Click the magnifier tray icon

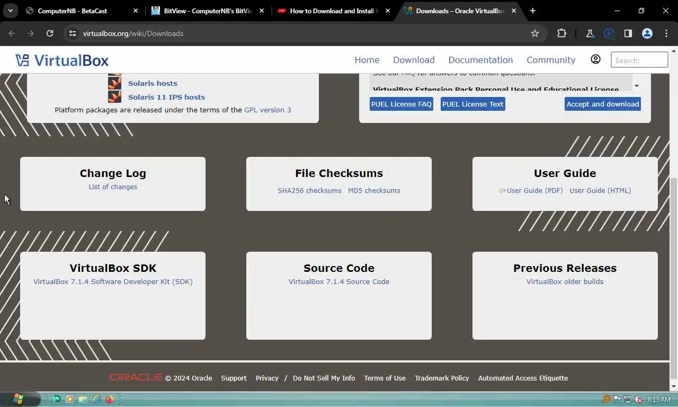coord(606,399)
